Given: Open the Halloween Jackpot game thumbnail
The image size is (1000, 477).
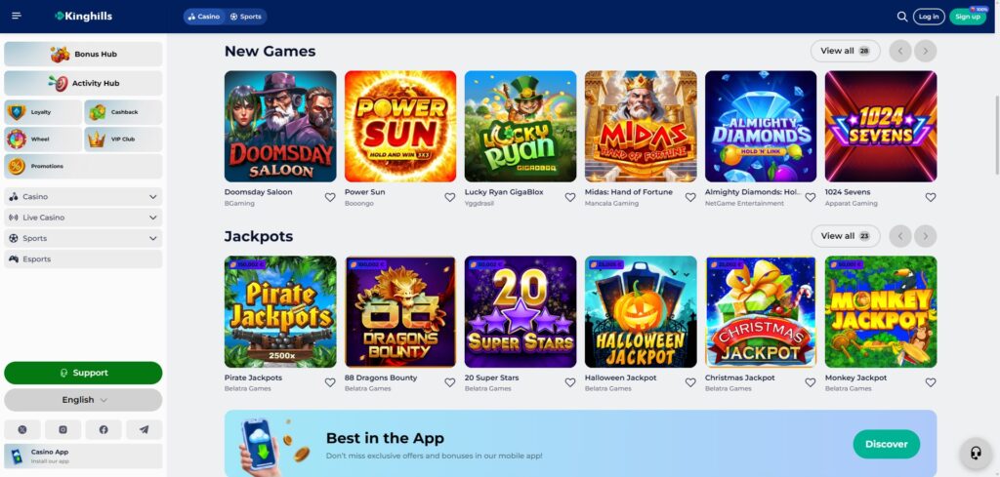Looking at the screenshot, I should coord(641,312).
